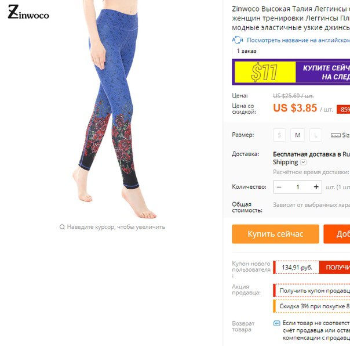
Task: Click the leggings product photo
Action: tap(113, 109)
